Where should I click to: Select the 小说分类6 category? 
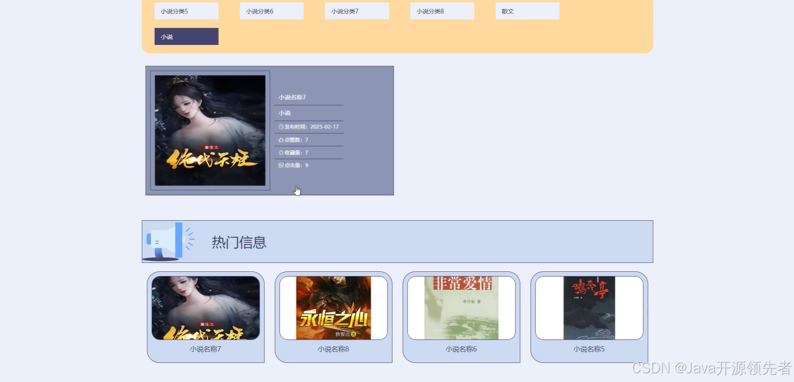point(271,10)
